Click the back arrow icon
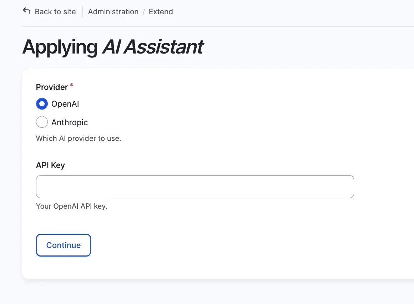 tap(26, 11)
